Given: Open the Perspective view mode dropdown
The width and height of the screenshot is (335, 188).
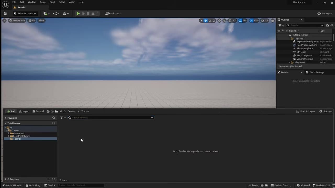Looking at the screenshot, I should tap(17, 21).
